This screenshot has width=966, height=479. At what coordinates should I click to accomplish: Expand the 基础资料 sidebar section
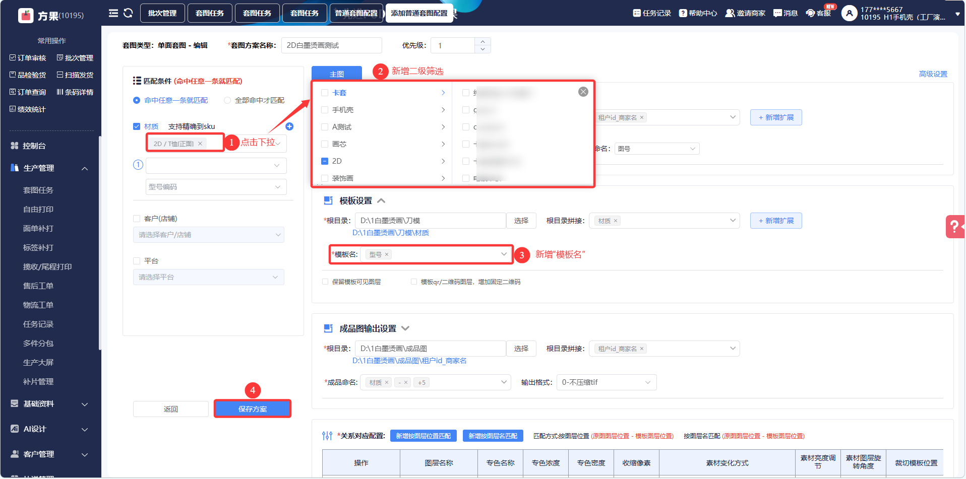click(x=85, y=404)
